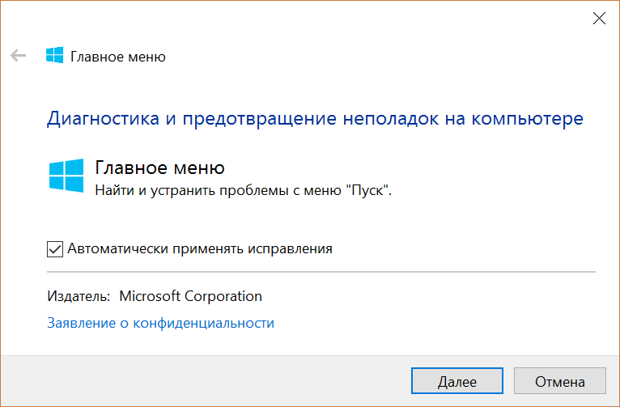620x407 pixels.
Task: Click the large 'Главное меню' troubleshooter heading
Action: click(159, 168)
